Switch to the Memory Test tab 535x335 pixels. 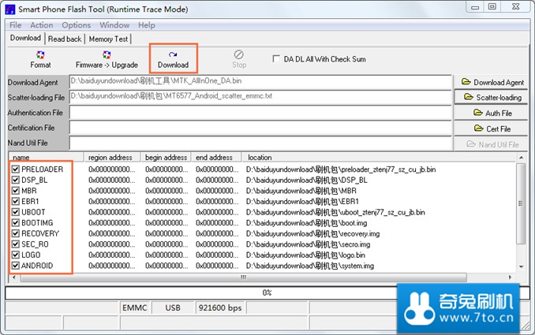(x=108, y=39)
